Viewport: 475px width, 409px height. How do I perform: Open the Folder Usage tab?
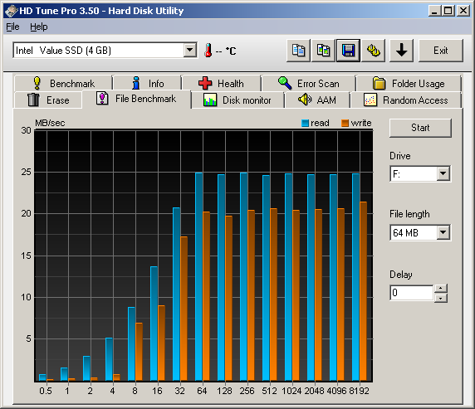tap(409, 83)
